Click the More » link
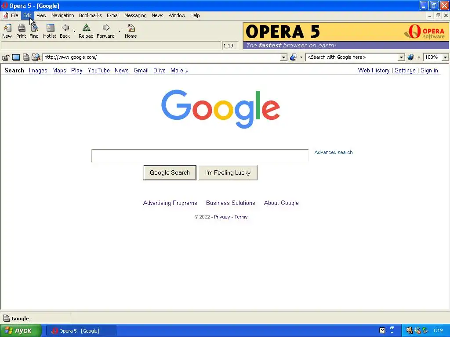The height and width of the screenshot is (337, 450). tap(179, 71)
